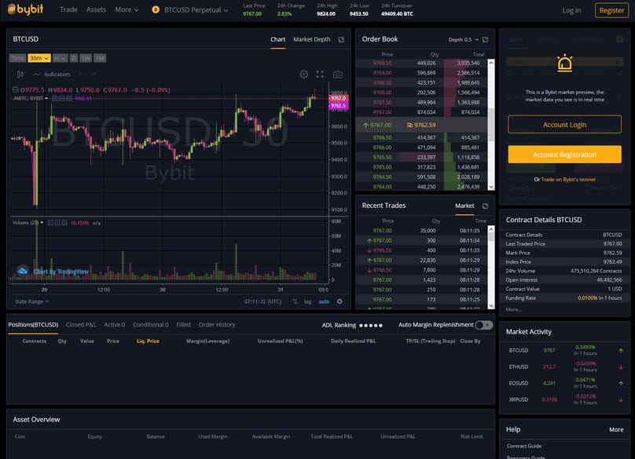Click the candlestick chart style icon
This screenshot has height=459, width=635.
pyautogui.click(x=20, y=75)
